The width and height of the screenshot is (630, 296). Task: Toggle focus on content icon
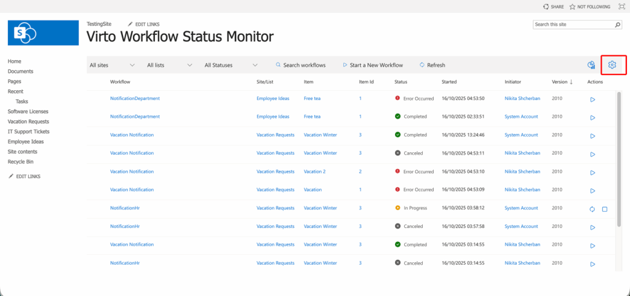point(622,7)
